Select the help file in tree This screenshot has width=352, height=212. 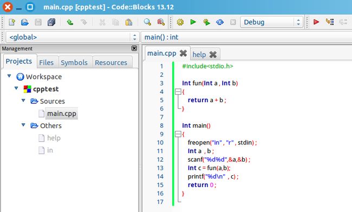pyautogui.click(x=54, y=138)
